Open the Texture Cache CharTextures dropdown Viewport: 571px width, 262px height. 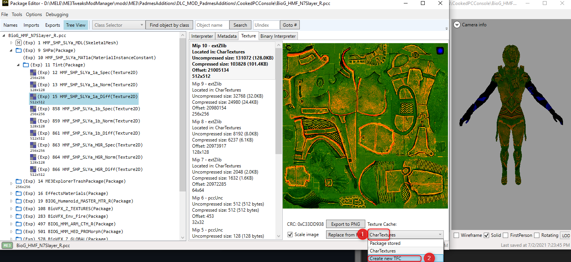pyautogui.click(x=406, y=235)
